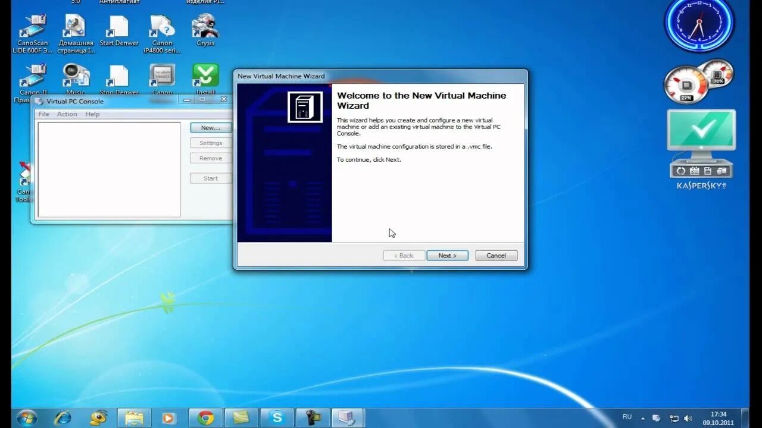Launch the Stop Denwer desktop shortcut
The width and height of the screenshot is (762, 428).
click(118, 79)
